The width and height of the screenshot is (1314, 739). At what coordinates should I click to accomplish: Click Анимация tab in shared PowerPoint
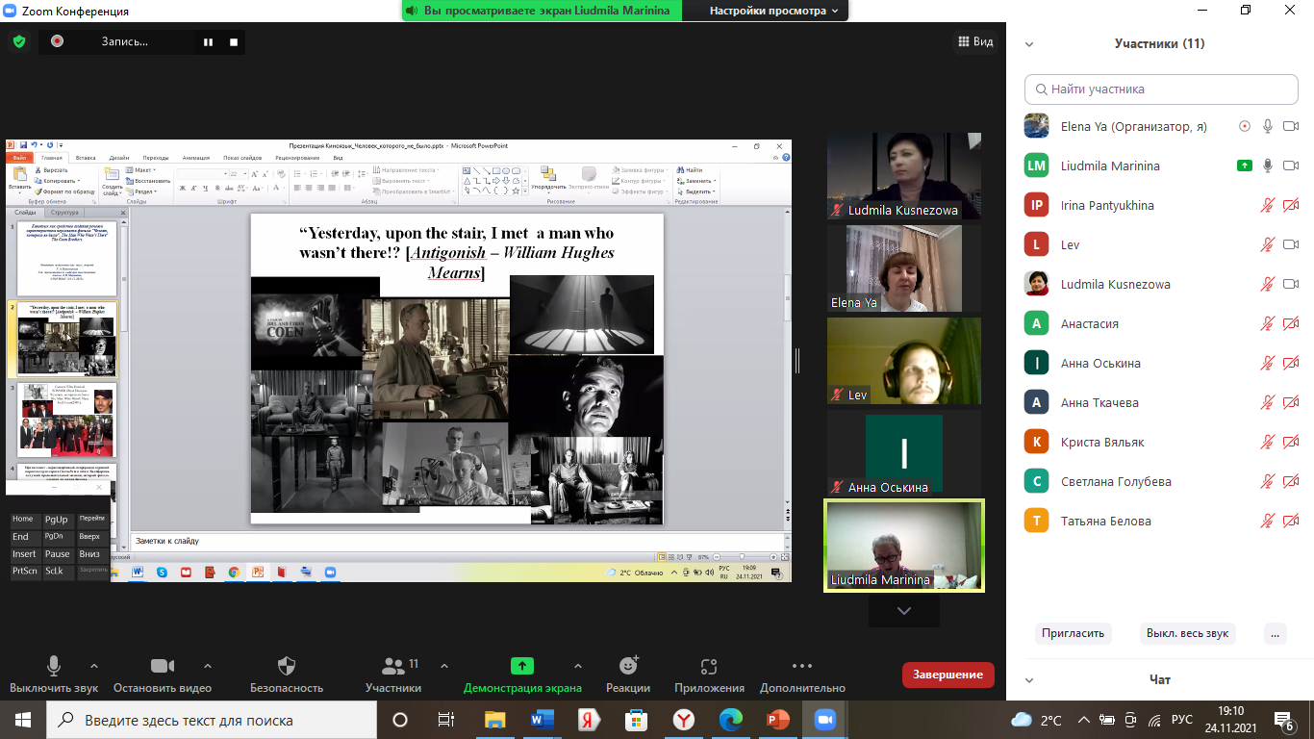pos(196,157)
